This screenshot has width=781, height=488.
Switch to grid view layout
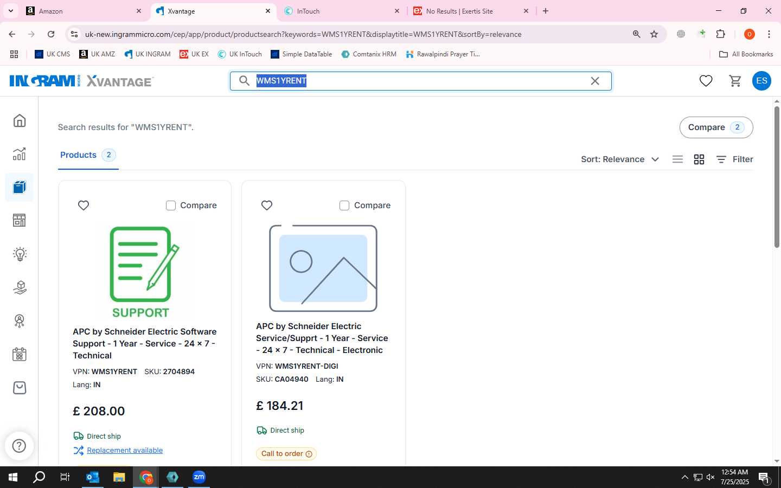point(699,159)
